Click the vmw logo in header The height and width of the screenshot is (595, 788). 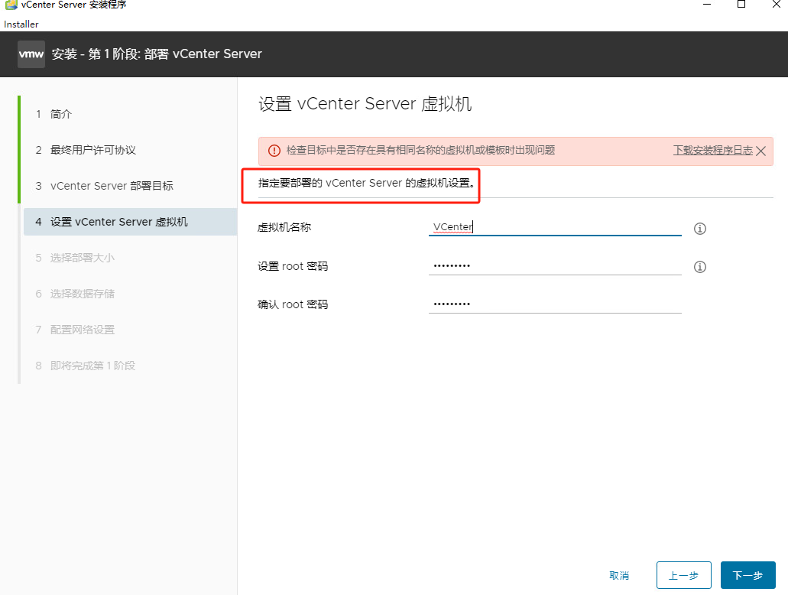31,54
